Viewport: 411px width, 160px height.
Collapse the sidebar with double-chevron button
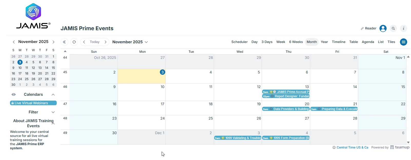(x=64, y=42)
